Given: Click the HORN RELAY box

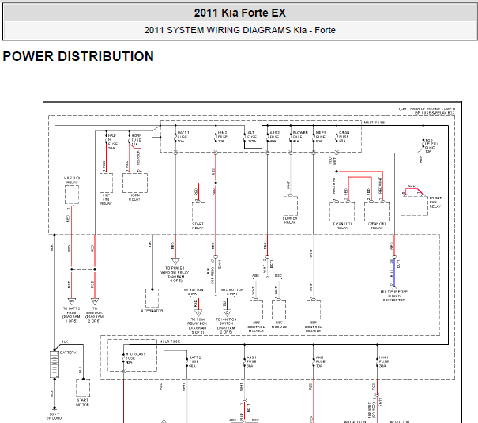Looking at the screenshot, I should [135, 183].
